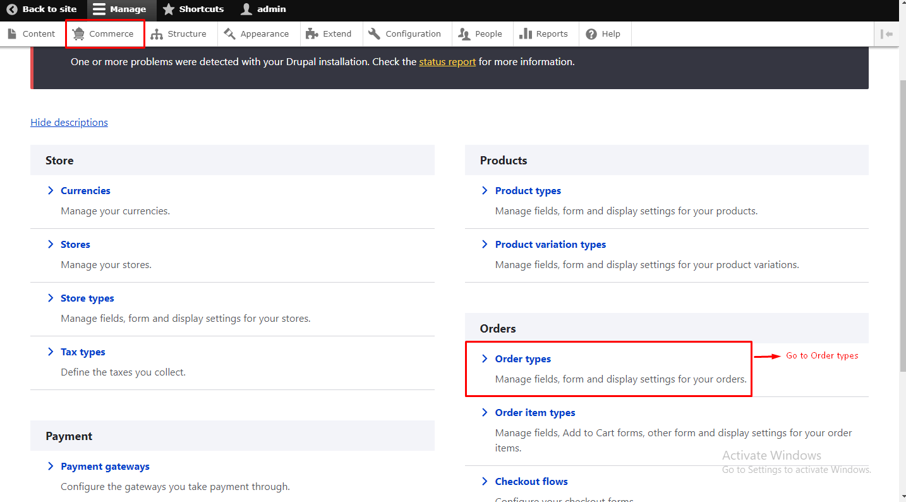Image resolution: width=906 pixels, height=502 pixels.
Task: Click the page vertical scrollbar
Action: coord(902,253)
